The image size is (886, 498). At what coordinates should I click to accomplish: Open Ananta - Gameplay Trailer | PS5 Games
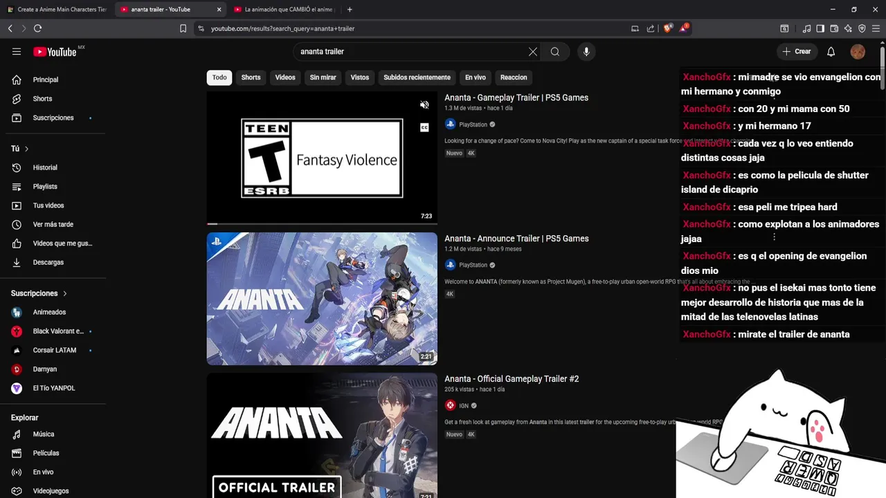516,98
